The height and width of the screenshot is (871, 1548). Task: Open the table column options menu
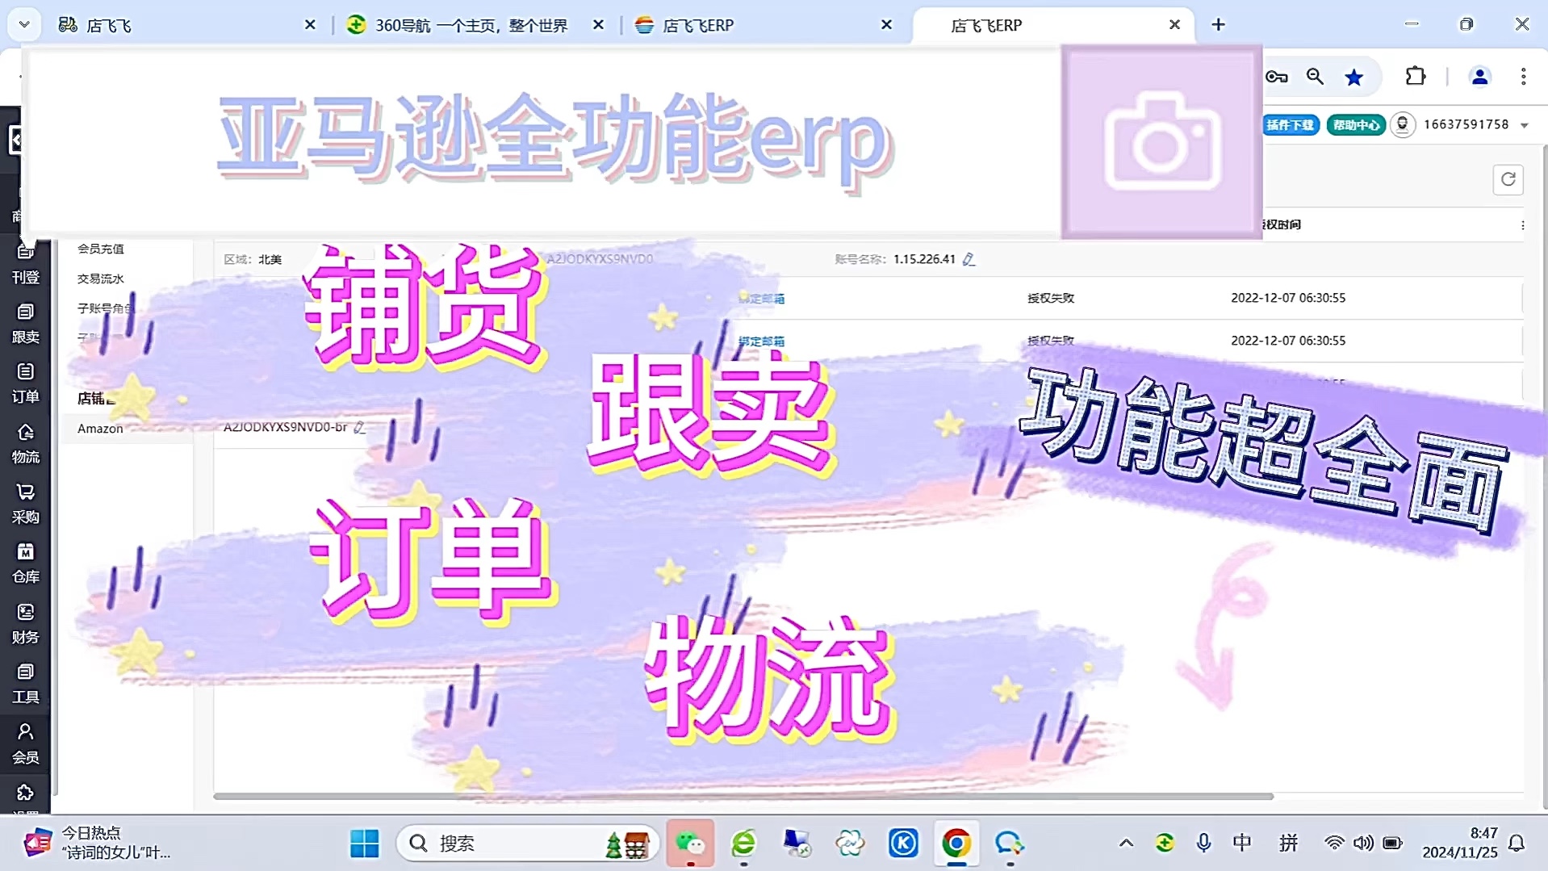[x=1522, y=225]
